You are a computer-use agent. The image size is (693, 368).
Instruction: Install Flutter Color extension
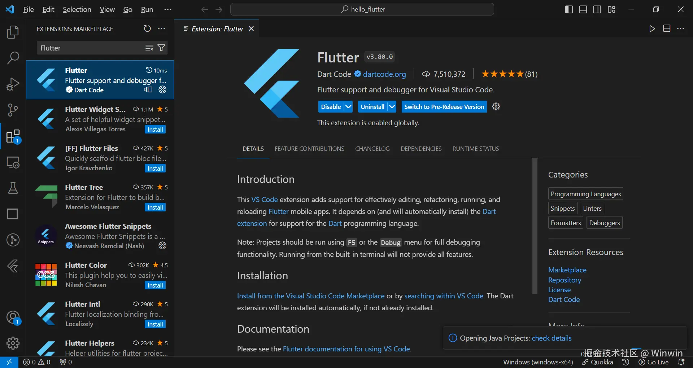(155, 285)
